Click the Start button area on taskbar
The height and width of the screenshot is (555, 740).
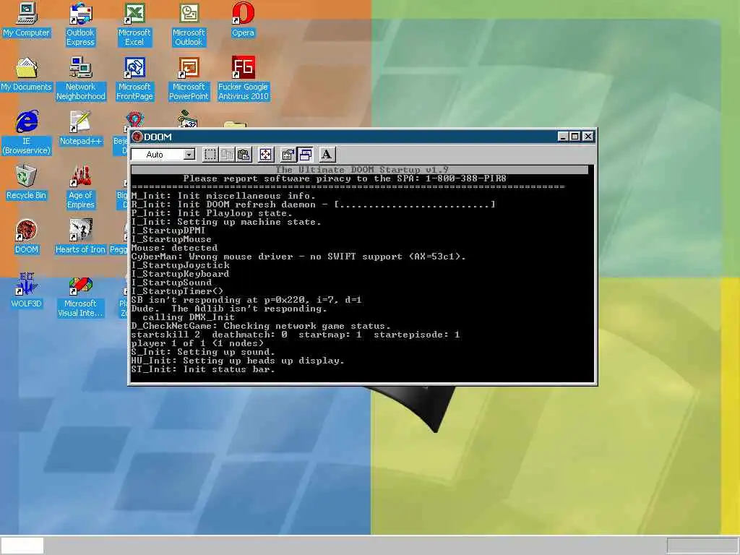pyautogui.click(x=22, y=546)
